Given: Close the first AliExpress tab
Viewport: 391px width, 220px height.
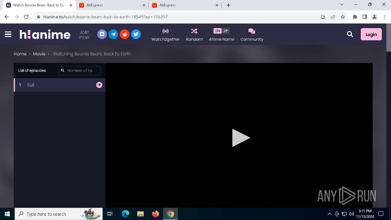Looking at the screenshot, I should click(144, 5).
